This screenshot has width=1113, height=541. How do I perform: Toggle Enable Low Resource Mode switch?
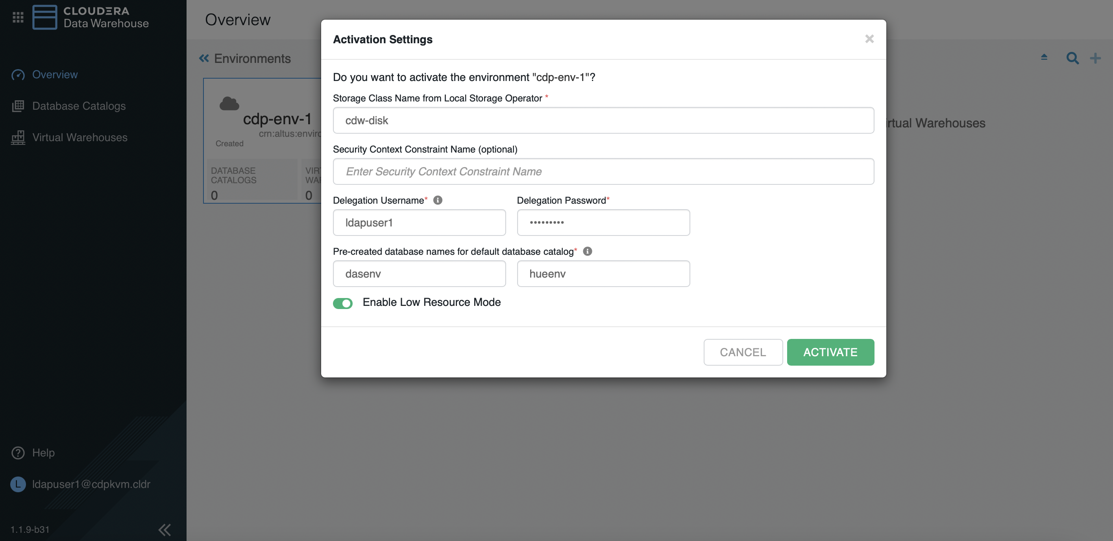343,303
